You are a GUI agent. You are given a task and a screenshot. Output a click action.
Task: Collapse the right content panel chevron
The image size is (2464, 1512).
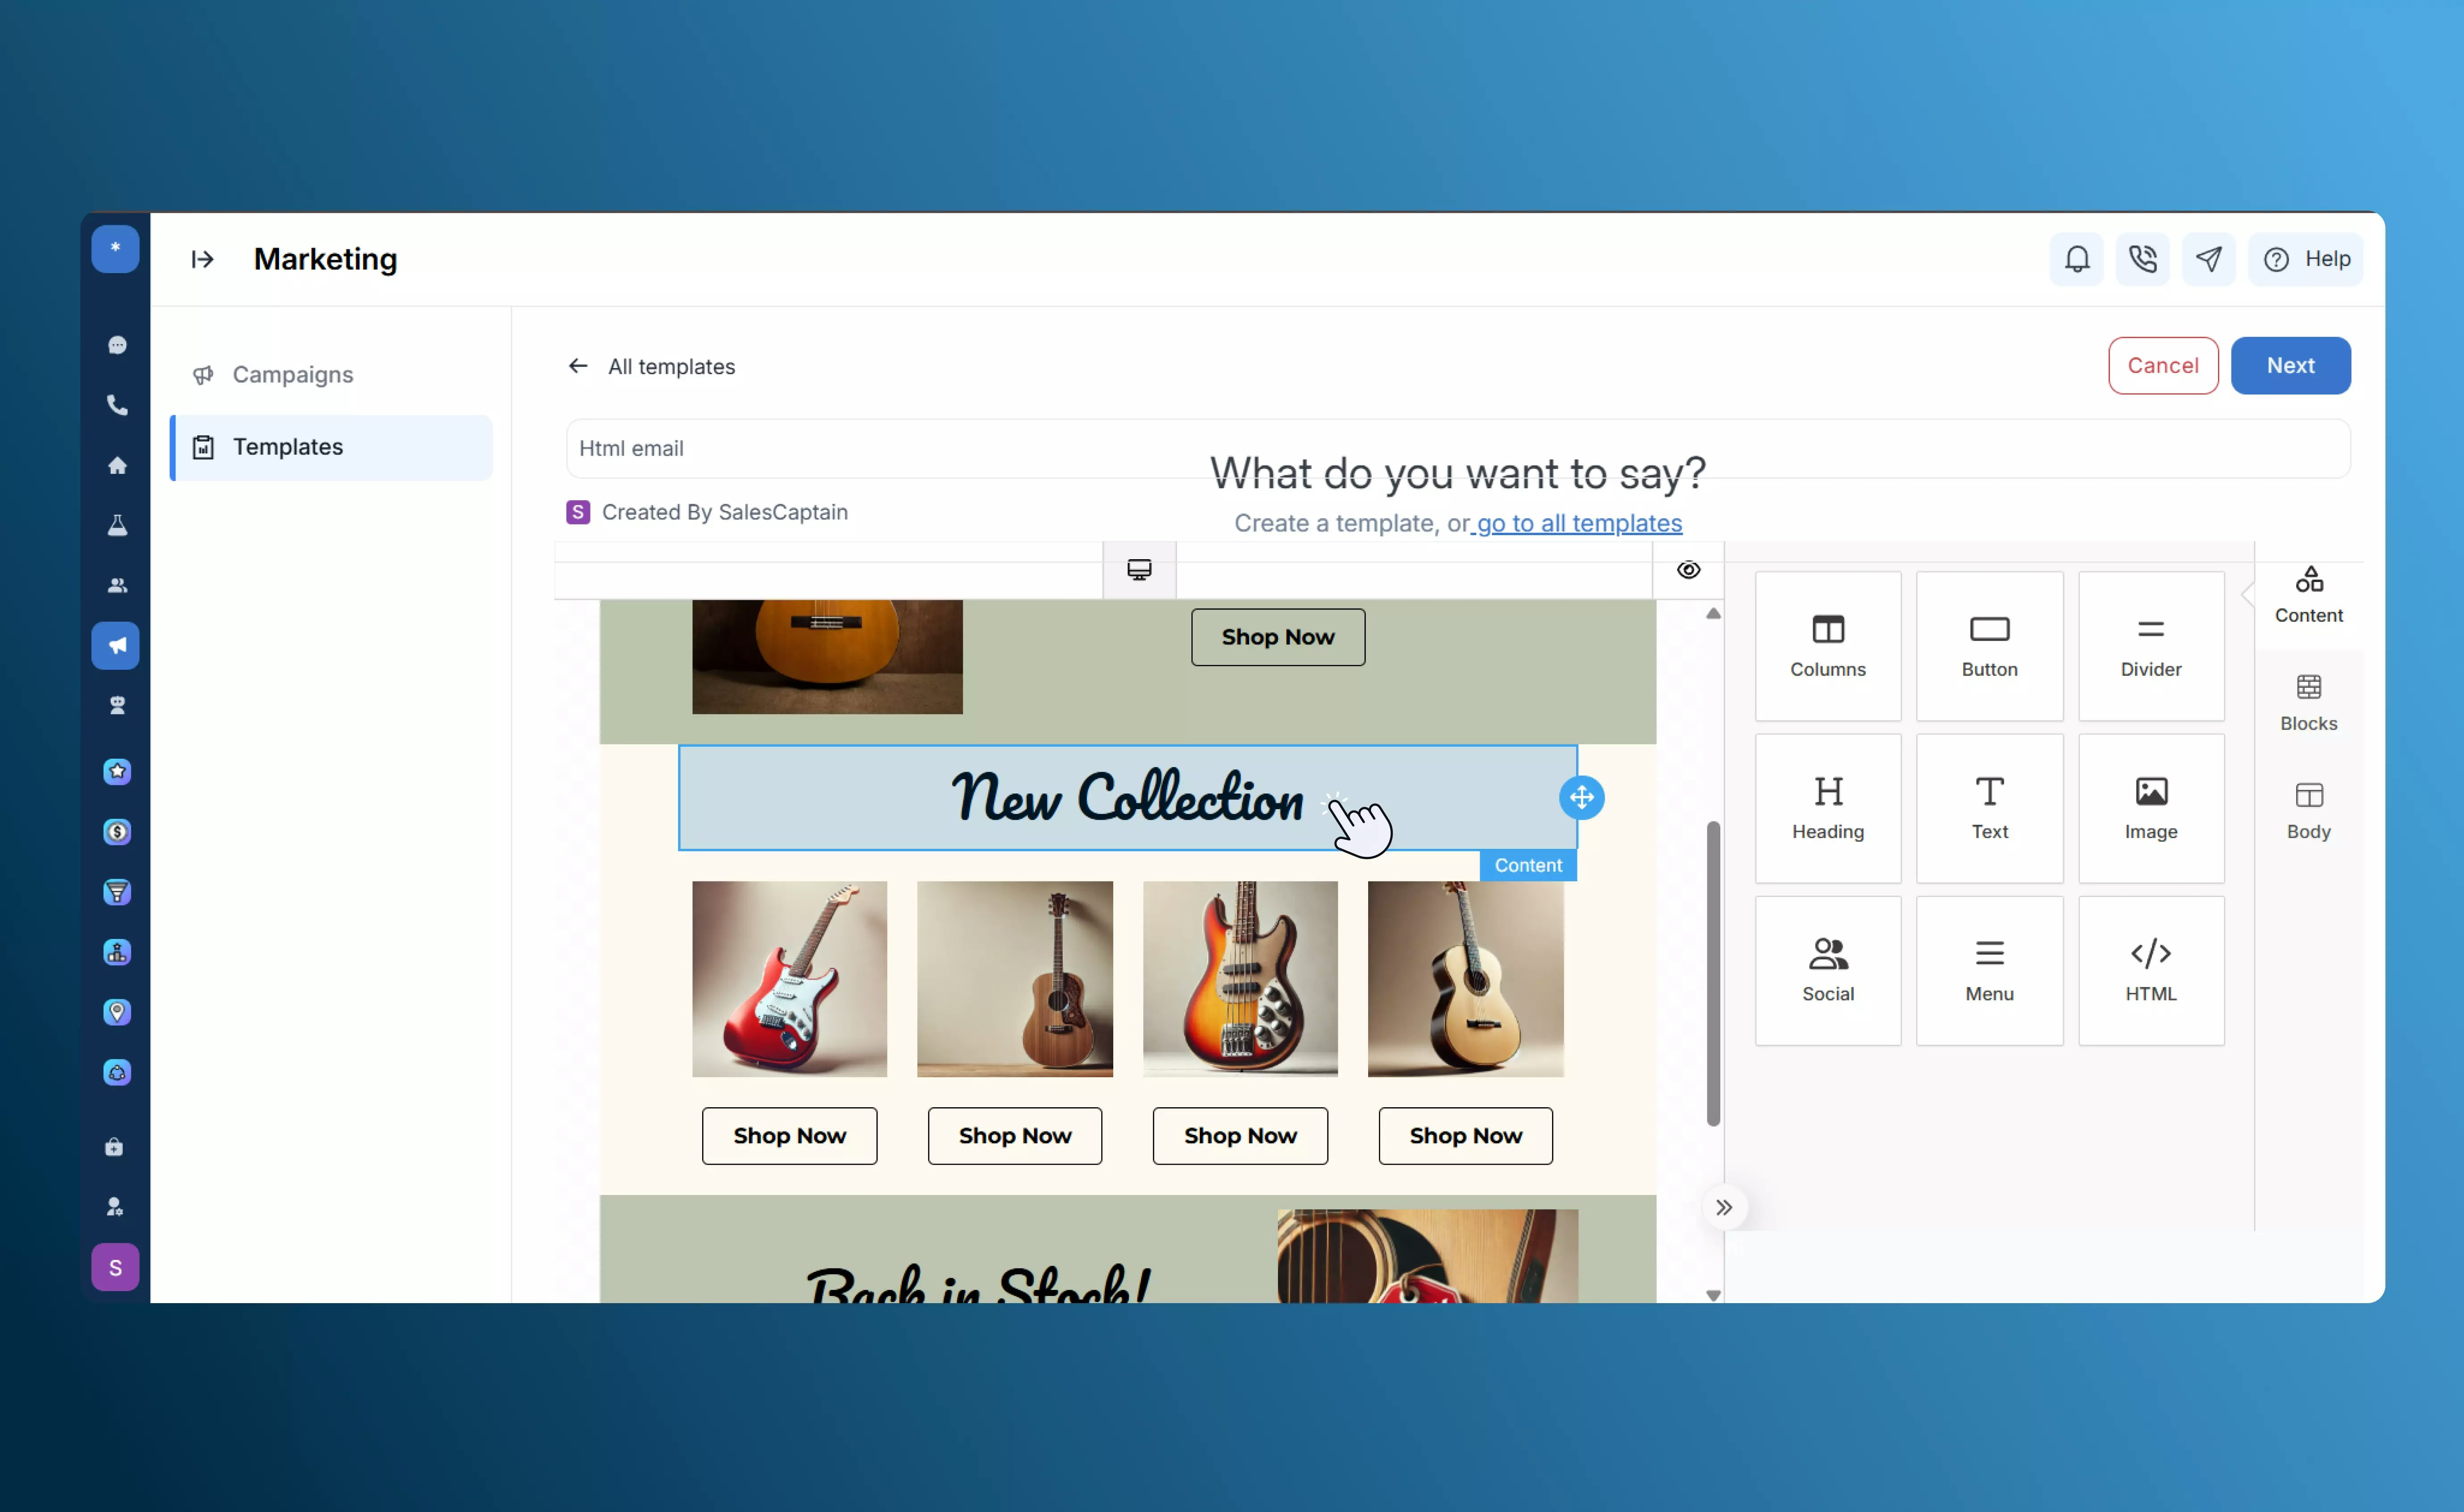1724,1207
